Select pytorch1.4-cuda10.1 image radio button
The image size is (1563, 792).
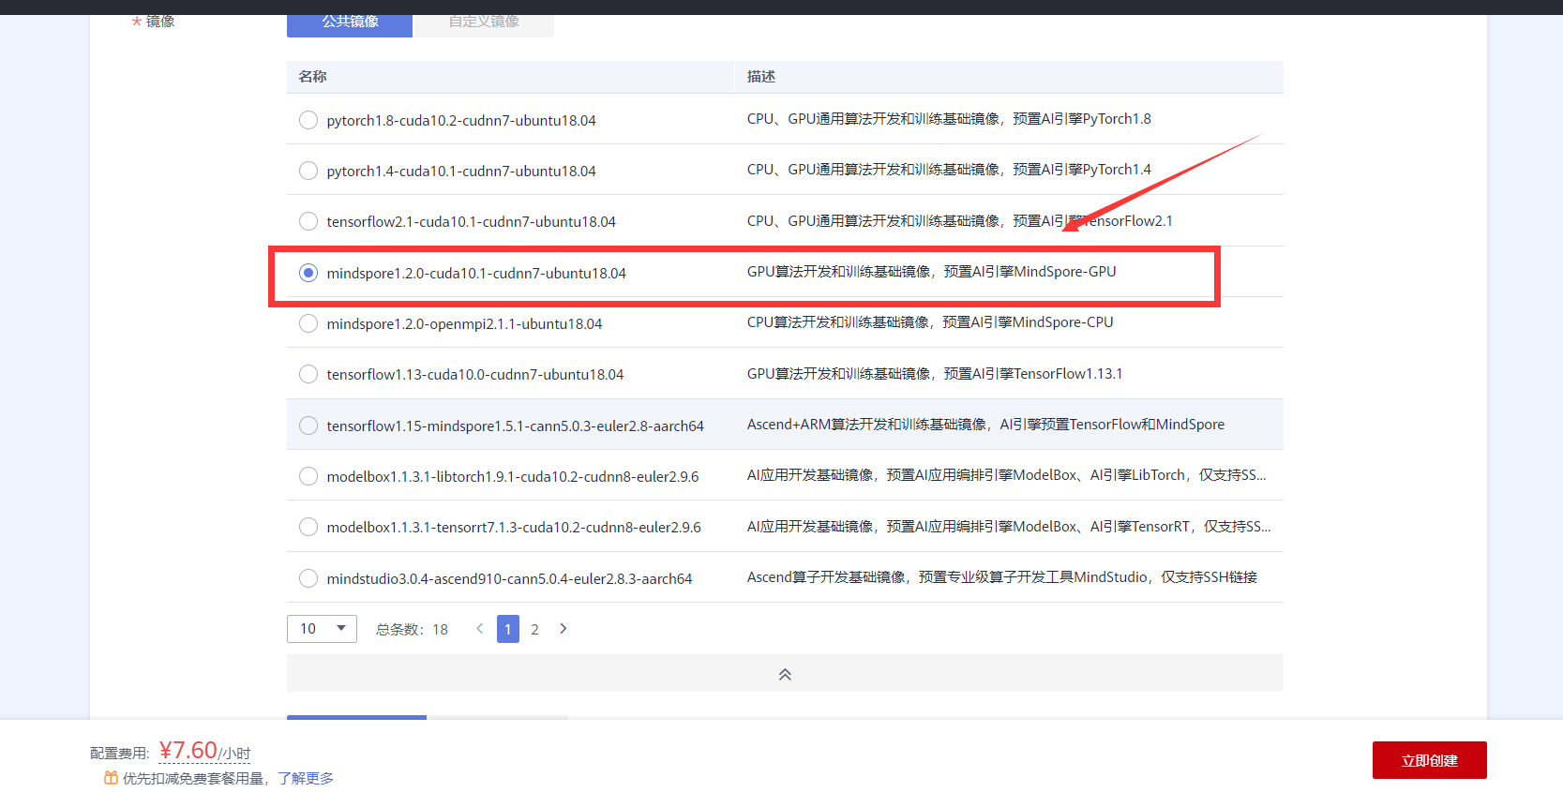[x=308, y=171]
